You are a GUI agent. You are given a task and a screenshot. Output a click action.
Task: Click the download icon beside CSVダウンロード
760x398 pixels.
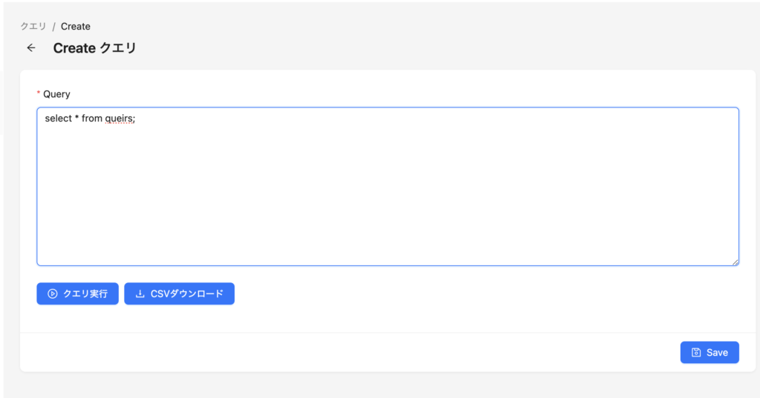pos(140,294)
